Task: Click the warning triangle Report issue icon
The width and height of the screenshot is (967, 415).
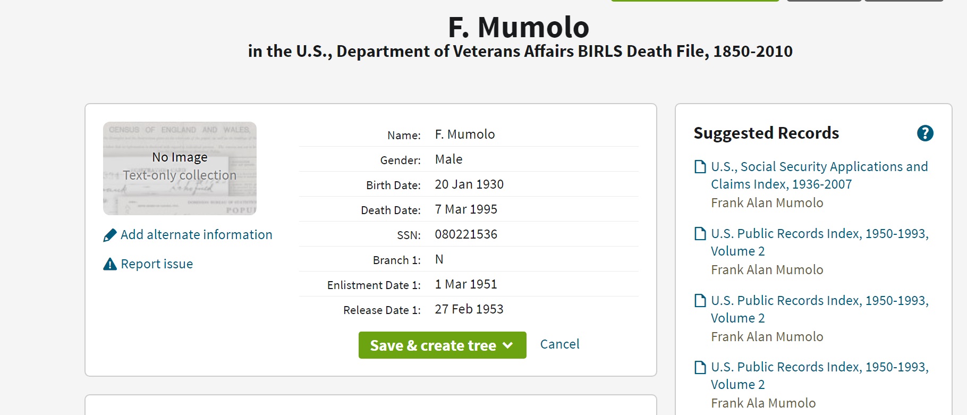Action: (x=109, y=264)
